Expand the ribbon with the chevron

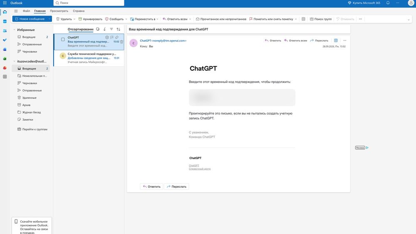[x=409, y=20]
